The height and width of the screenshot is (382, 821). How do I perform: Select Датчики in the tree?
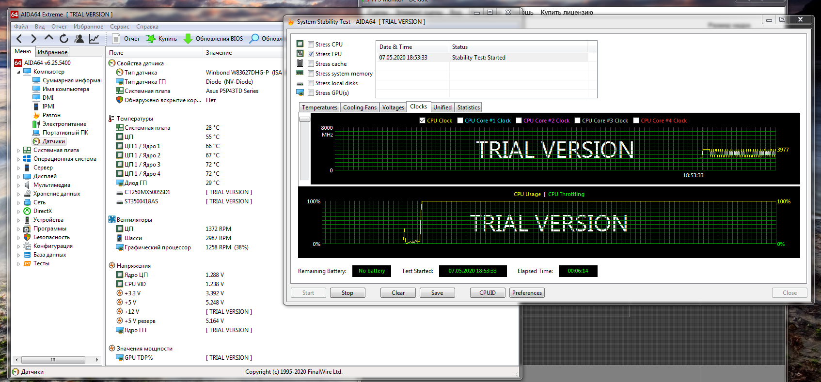pyautogui.click(x=49, y=141)
